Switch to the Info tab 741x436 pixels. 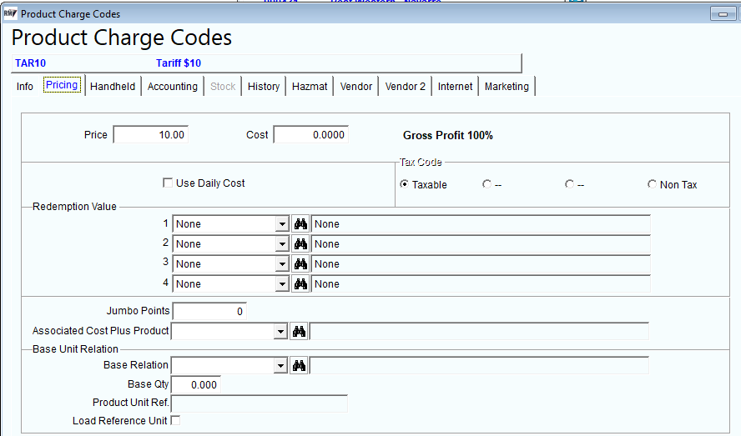coord(24,87)
